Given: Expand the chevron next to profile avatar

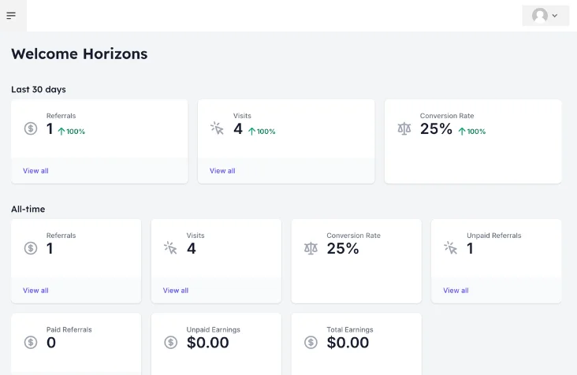Looking at the screenshot, I should pos(555,16).
